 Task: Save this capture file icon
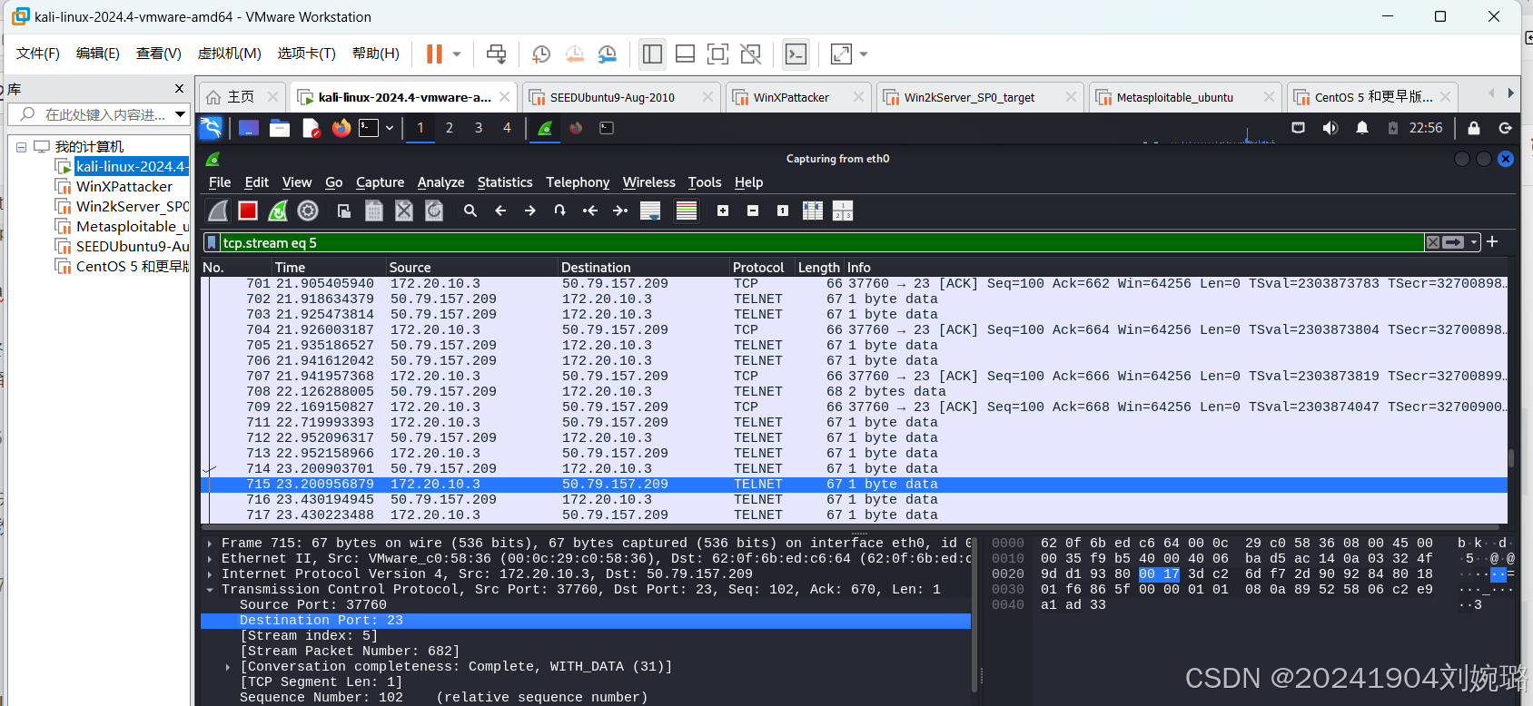(374, 211)
